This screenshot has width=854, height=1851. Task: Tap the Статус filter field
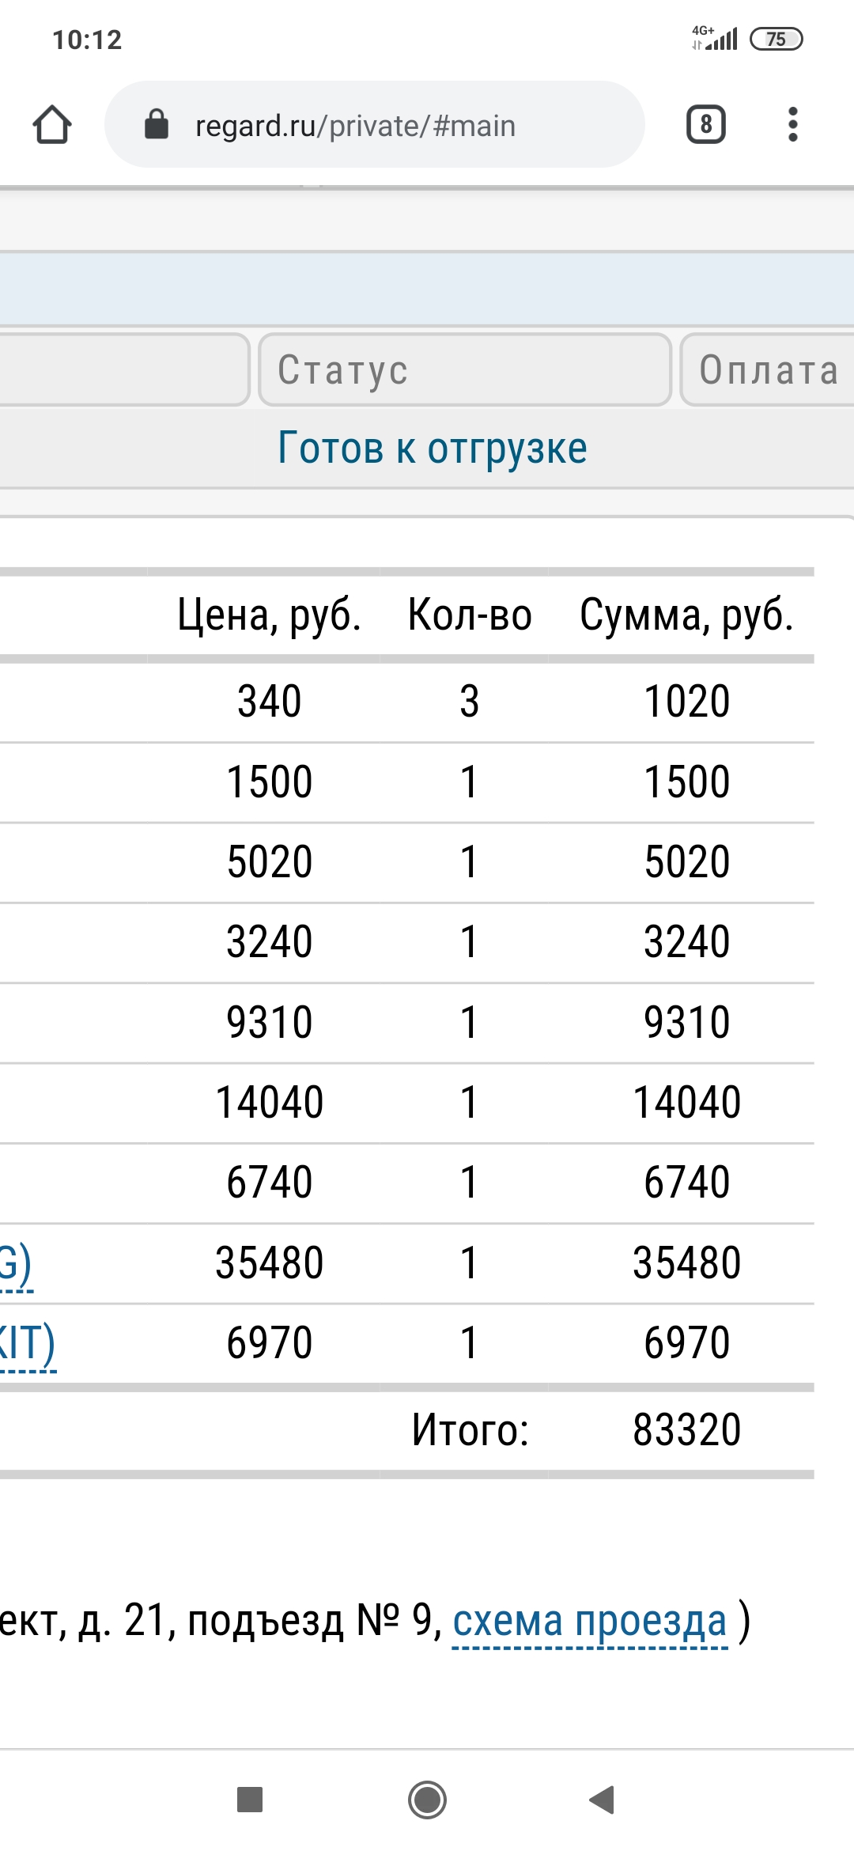pyautogui.click(x=463, y=370)
